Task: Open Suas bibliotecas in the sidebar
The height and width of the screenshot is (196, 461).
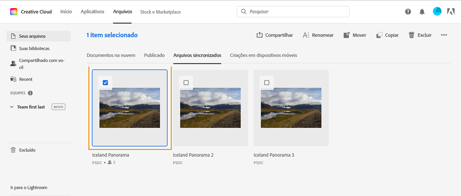Action: coord(34,48)
